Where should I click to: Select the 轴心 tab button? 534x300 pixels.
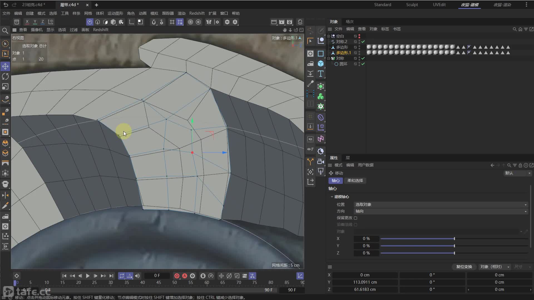[336, 181]
